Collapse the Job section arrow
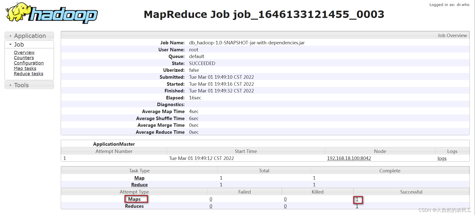 [x=10, y=44]
